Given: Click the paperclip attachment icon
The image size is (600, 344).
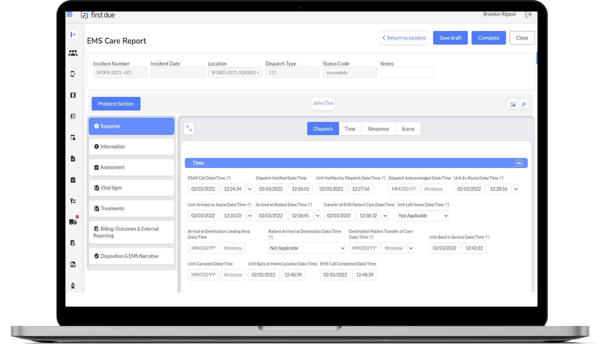Looking at the screenshot, I should coord(524,104).
